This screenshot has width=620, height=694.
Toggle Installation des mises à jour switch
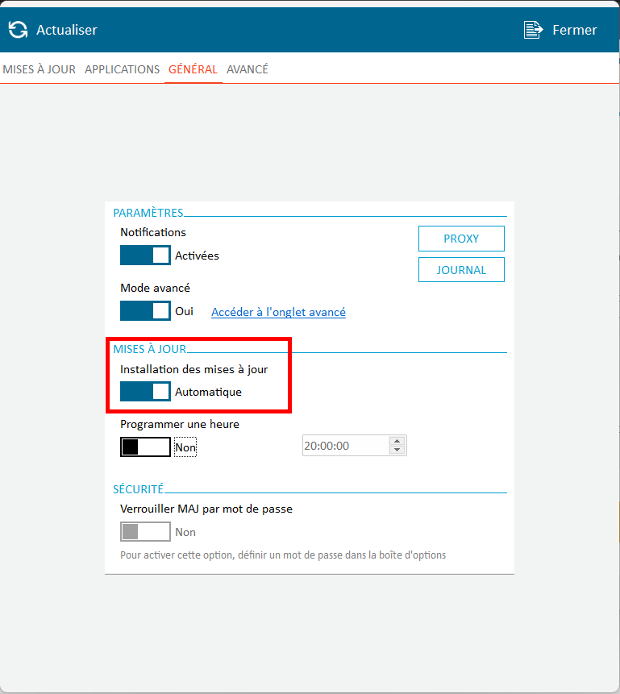pos(145,392)
